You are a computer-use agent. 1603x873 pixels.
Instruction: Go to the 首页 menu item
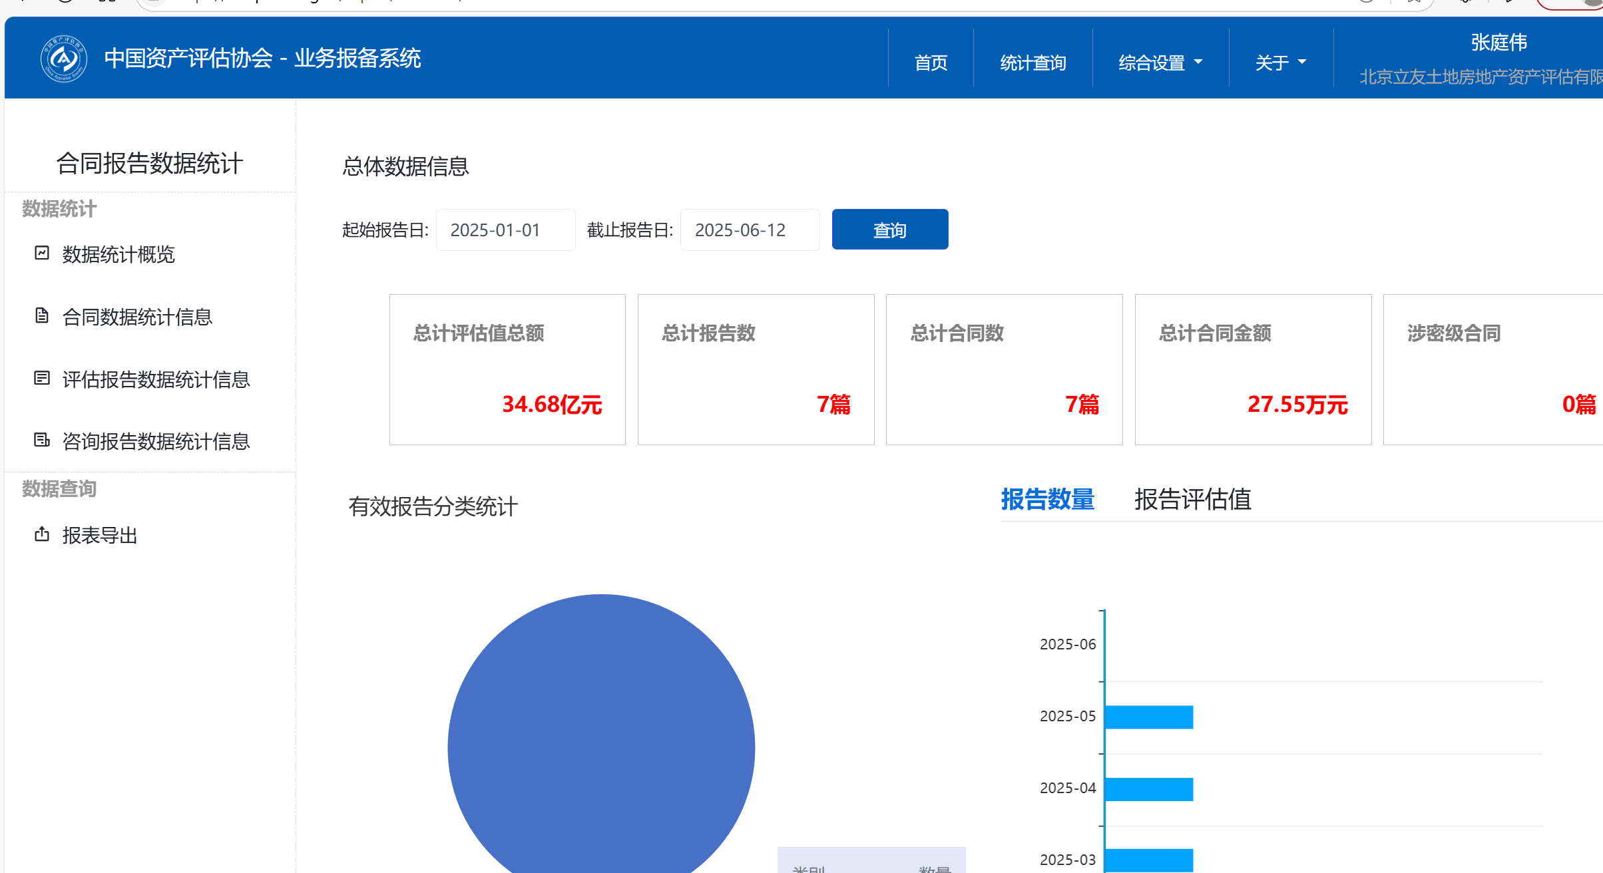pos(930,63)
